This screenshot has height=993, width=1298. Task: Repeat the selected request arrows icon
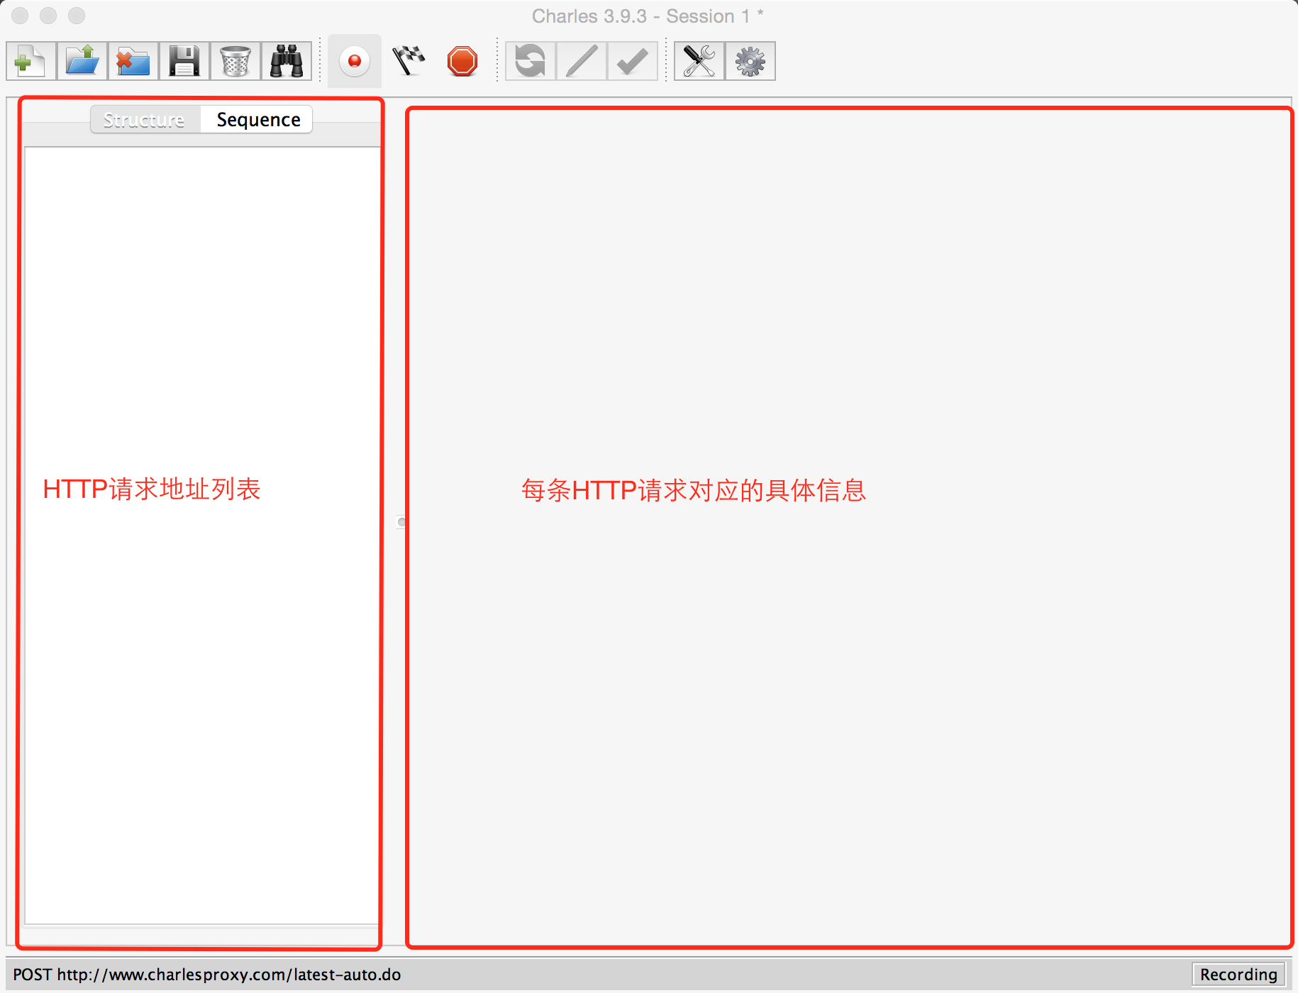click(531, 61)
